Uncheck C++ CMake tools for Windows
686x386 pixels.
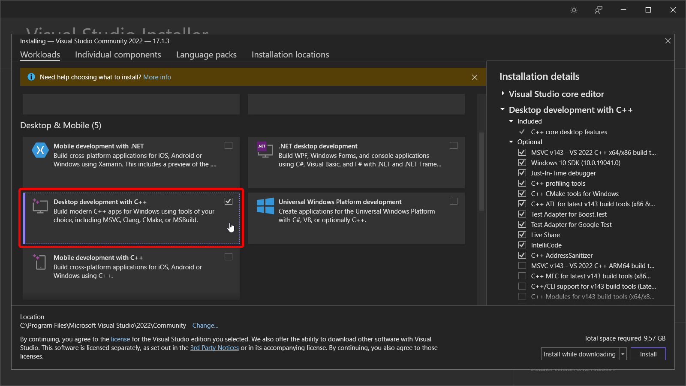(x=522, y=193)
